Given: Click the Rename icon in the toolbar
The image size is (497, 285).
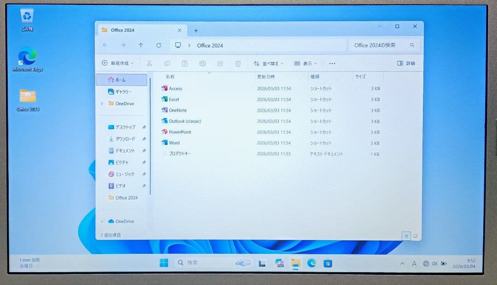Looking at the screenshot, I should click(x=202, y=63).
